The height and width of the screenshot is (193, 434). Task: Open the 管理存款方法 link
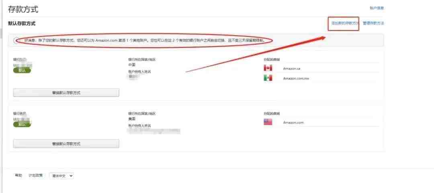tap(373, 23)
